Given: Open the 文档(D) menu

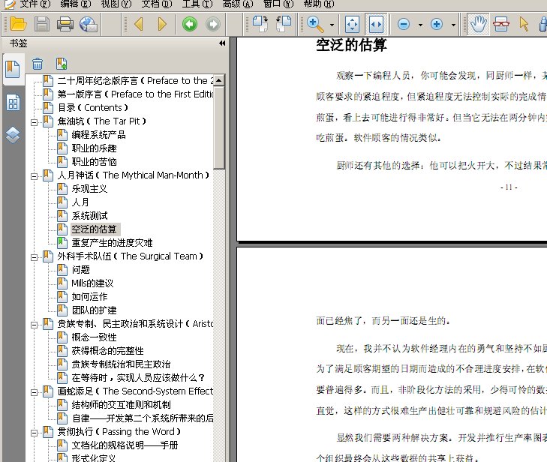Looking at the screenshot, I should (157, 4).
